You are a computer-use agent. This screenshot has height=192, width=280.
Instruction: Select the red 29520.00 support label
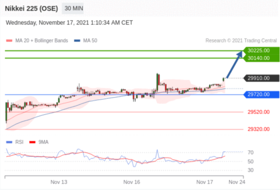(259, 112)
